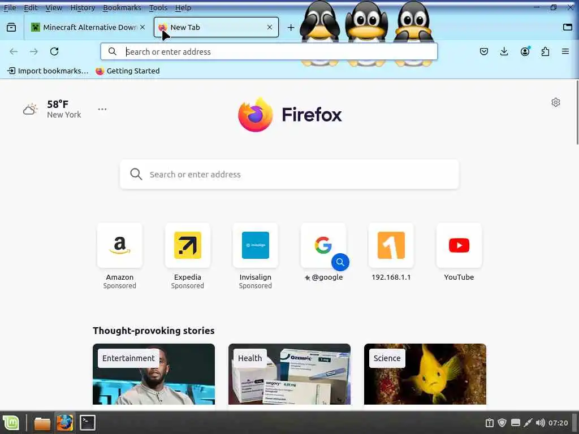Open the Extensions puzzle icon

tap(545, 51)
